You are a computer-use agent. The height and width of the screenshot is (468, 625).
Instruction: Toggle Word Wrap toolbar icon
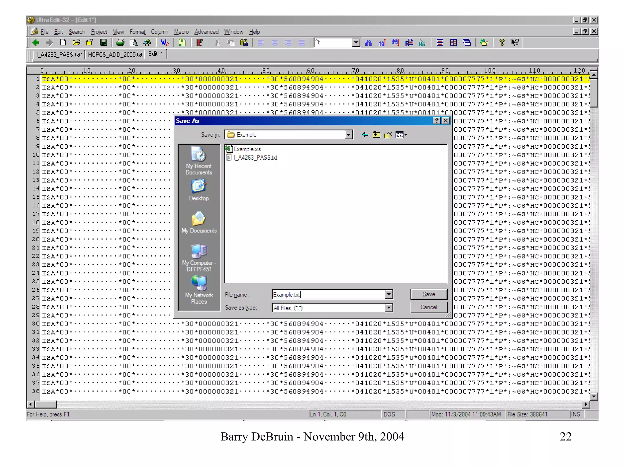coord(164,43)
